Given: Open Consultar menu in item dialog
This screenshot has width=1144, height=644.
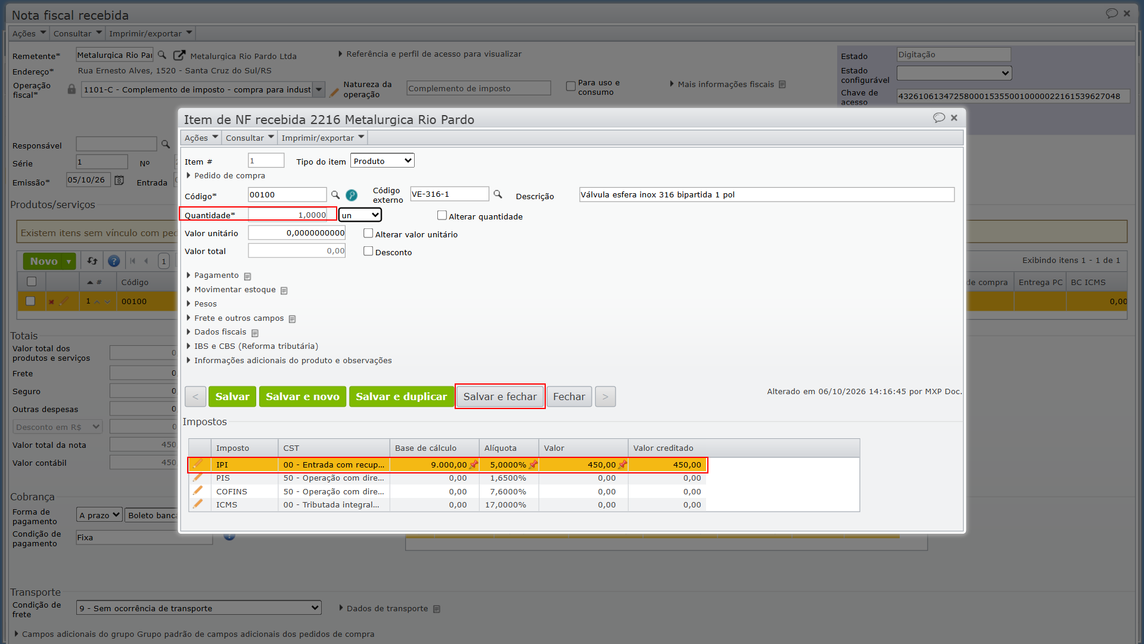Looking at the screenshot, I should click(250, 138).
